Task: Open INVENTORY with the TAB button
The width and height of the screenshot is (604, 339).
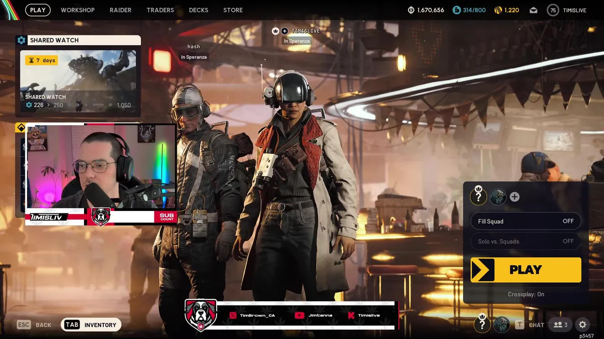Action: tap(91, 325)
